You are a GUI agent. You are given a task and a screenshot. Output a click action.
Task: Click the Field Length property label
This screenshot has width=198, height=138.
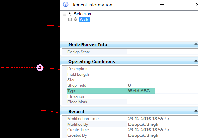pyautogui.click(x=78, y=74)
